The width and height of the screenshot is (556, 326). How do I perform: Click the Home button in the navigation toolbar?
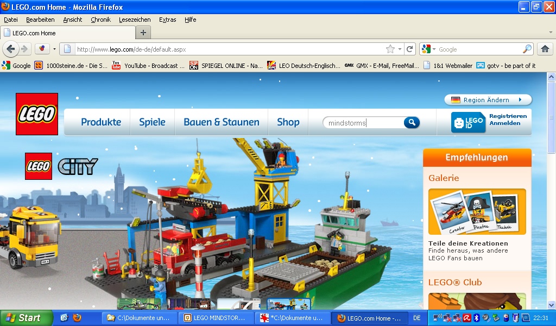[x=545, y=48]
